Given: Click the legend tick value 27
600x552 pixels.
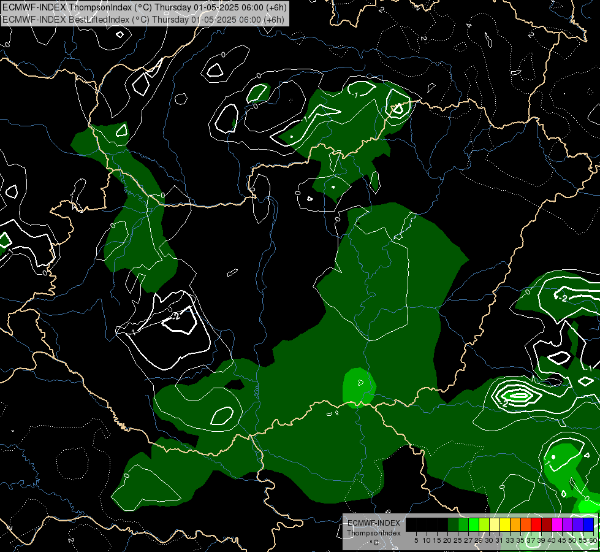Looking at the screenshot, I should pyautogui.click(x=468, y=540).
